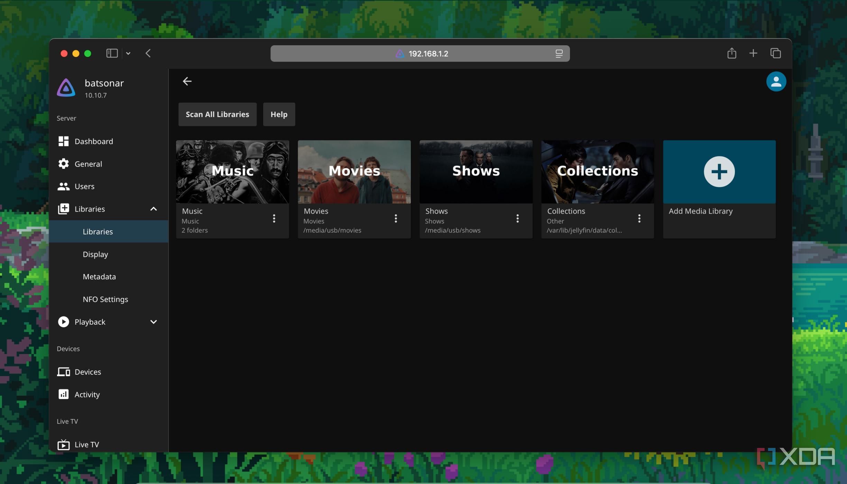The width and height of the screenshot is (847, 484).
Task: Open the Display sub-item
Action: point(109,254)
